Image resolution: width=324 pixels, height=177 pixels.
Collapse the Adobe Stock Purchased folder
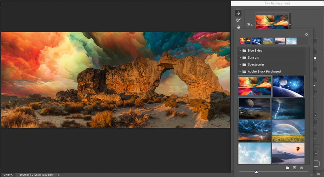(x=240, y=71)
